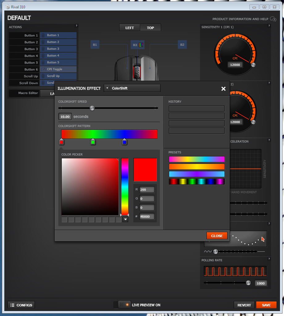Click the orange CLOSE button in the dialog
This screenshot has height=316, width=284.
tap(217, 236)
